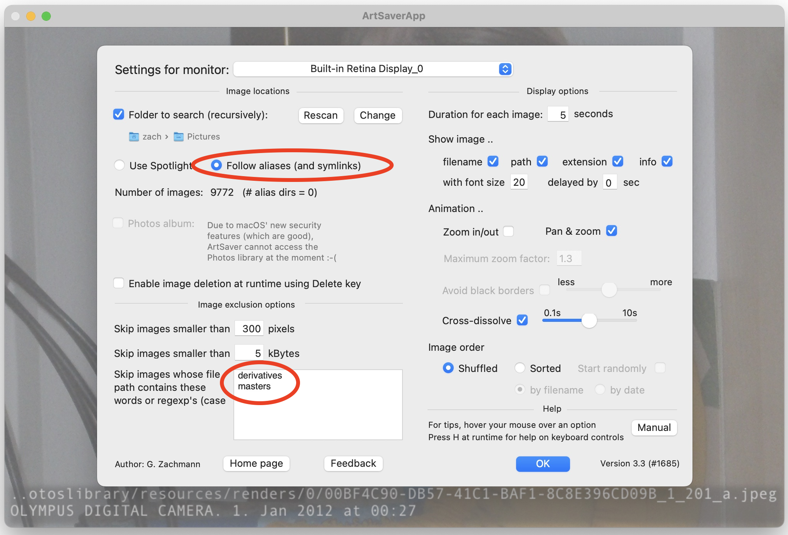Image resolution: width=788 pixels, height=535 pixels.
Task: Click the Rescan button
Action: (321, 115)
